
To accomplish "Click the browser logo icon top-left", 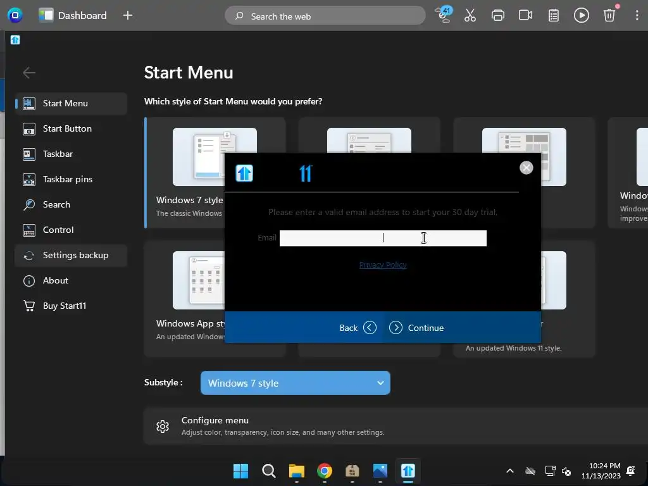I will click(15, 15).
